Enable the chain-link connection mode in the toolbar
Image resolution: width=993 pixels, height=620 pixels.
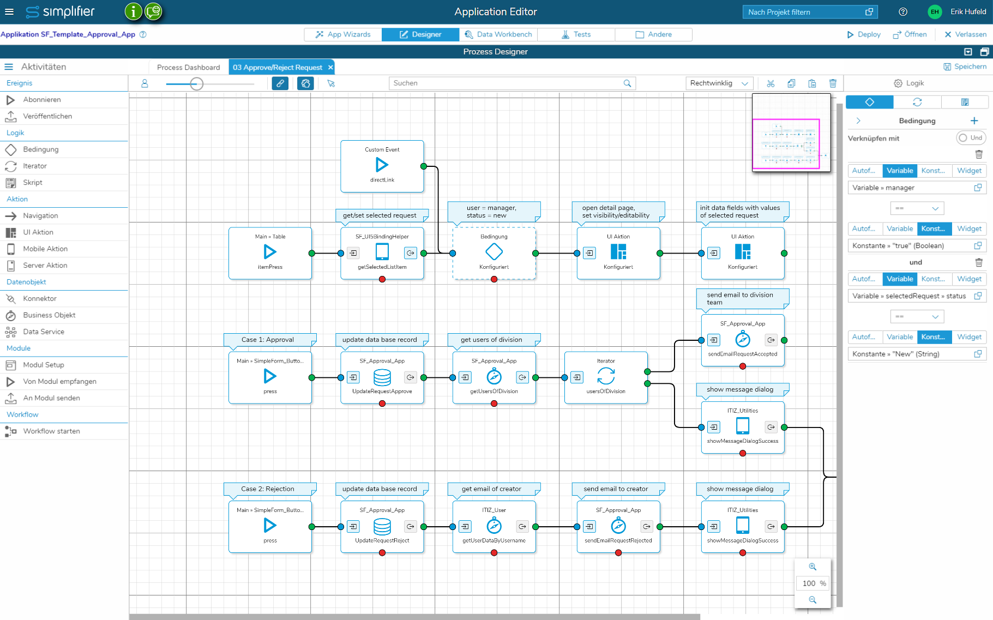coord(280,83)
